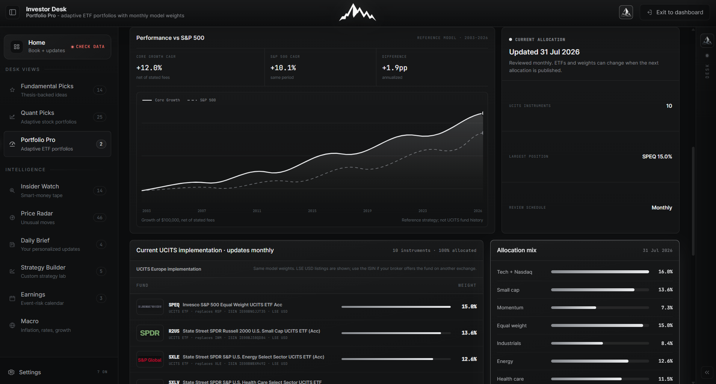Open the Daily Brief document icon

click(12, 245)
